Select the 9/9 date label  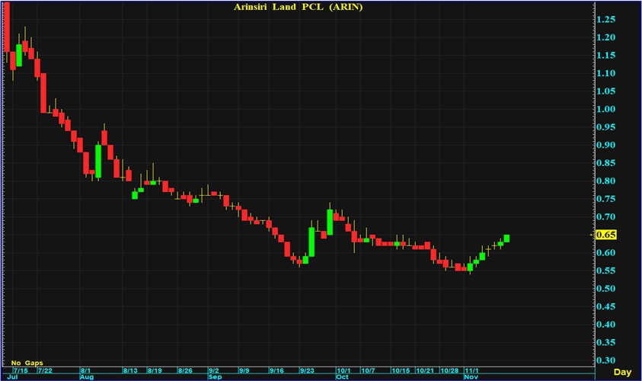click(244, 370)
